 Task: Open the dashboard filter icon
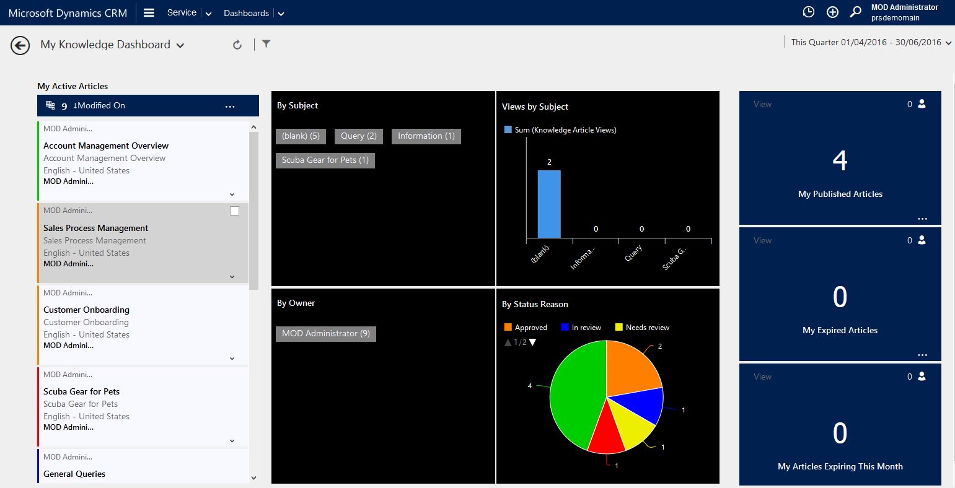click(266, 44)
